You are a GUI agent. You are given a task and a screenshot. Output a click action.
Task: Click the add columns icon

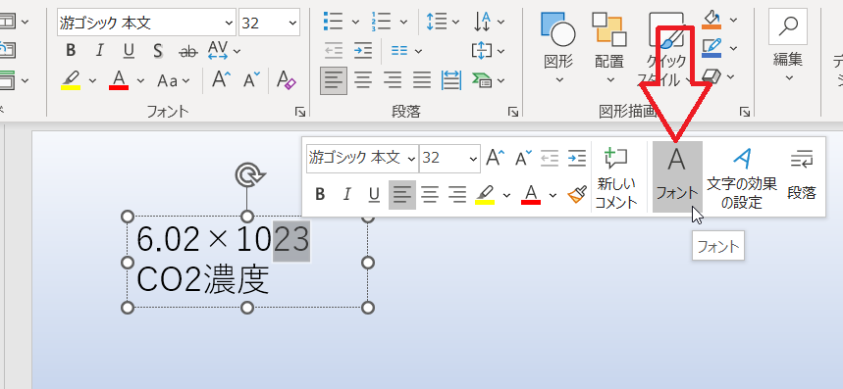click(399, 51)
